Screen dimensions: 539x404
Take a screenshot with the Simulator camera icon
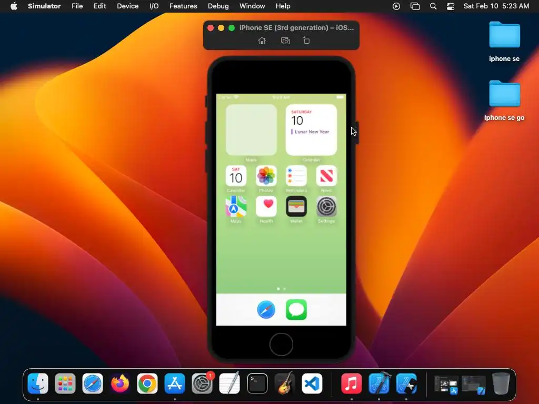click(x=285, y=41)
